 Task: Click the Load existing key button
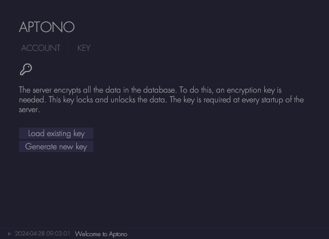coord(56,133)
